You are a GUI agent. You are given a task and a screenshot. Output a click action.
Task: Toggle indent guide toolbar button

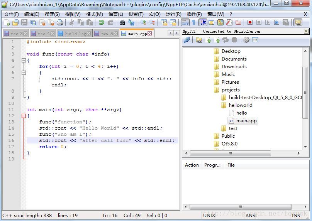tap(203, 23)
